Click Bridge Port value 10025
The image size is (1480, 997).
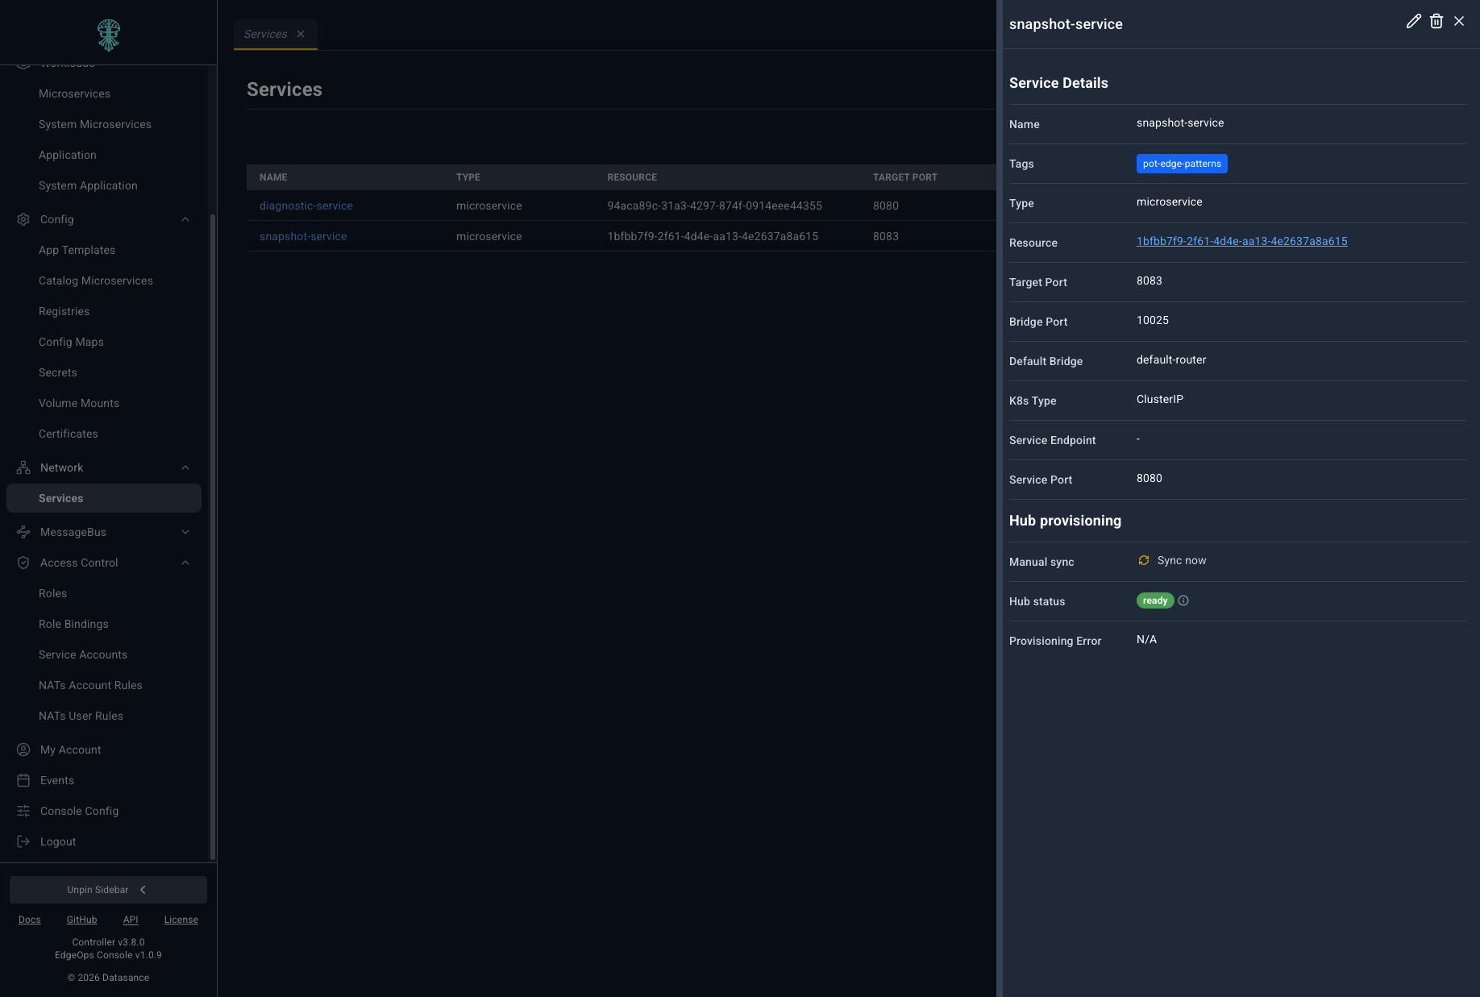[1153, 320]
